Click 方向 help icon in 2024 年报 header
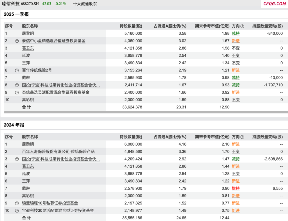288x221 pixels. pyautogui.click(x=242, y=137)
